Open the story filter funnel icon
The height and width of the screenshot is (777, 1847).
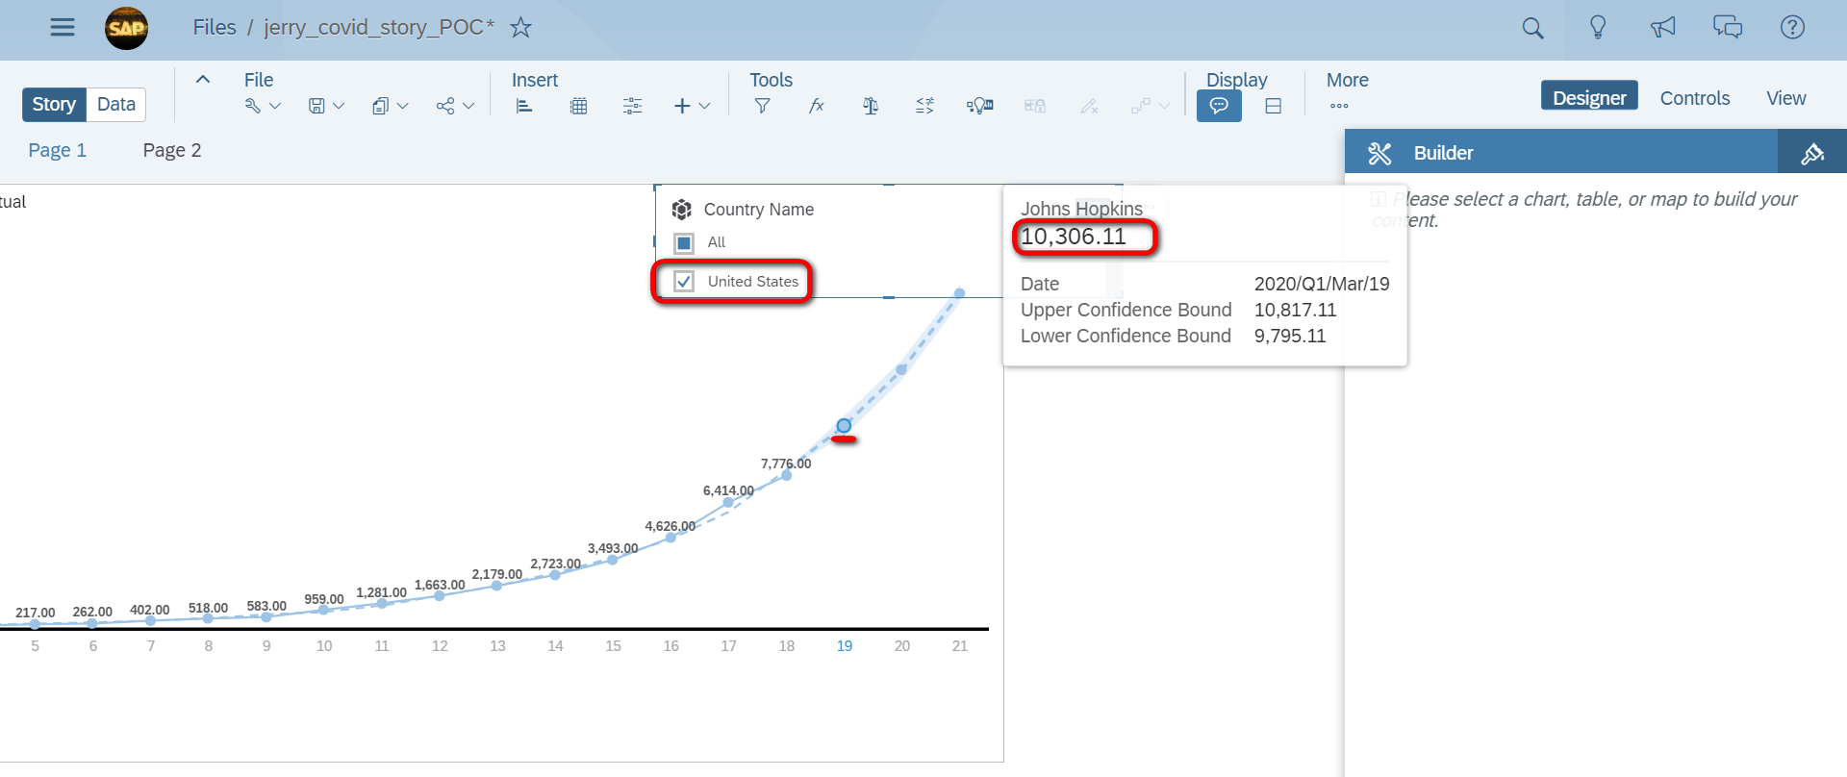pyautogui.click(x=762, y=106)
